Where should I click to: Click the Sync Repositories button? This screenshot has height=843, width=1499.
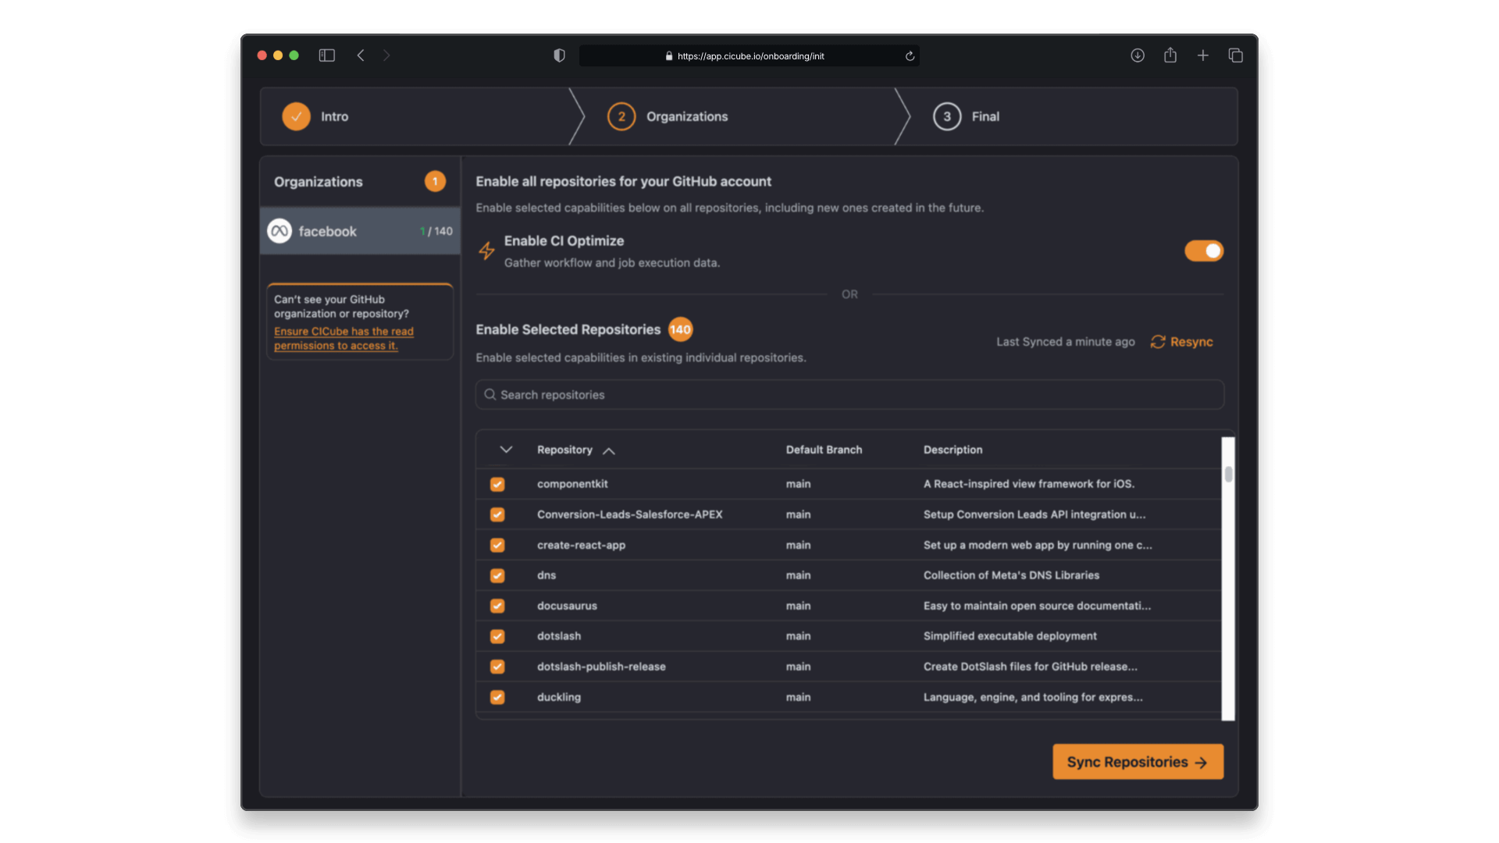point(1138,762)
